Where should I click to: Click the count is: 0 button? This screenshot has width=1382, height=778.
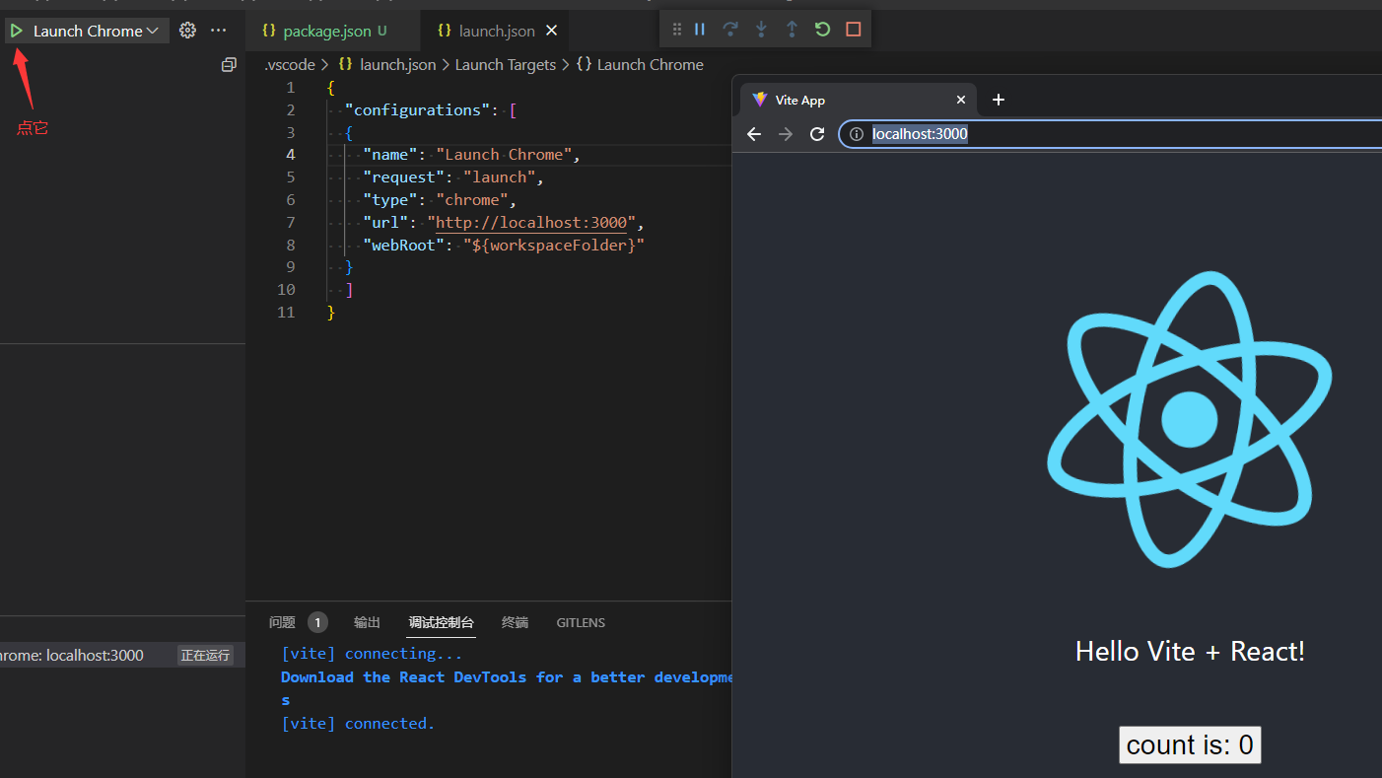1190,744
